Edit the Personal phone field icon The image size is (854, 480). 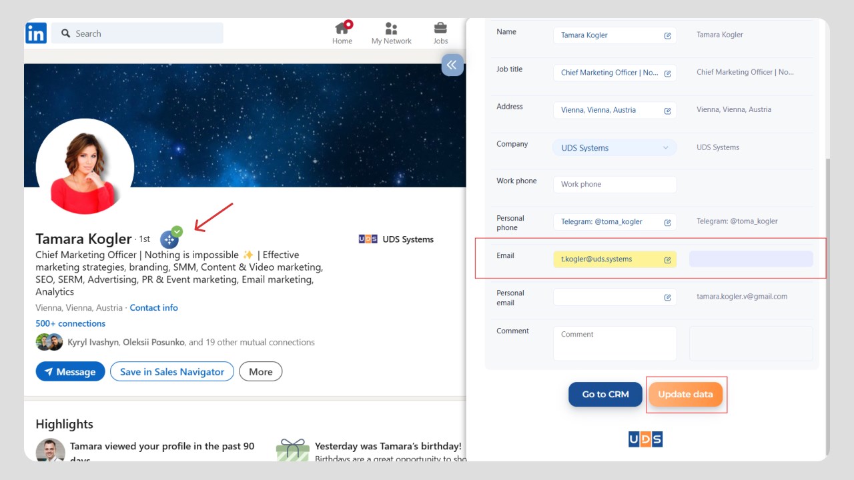tap(667, 223)
